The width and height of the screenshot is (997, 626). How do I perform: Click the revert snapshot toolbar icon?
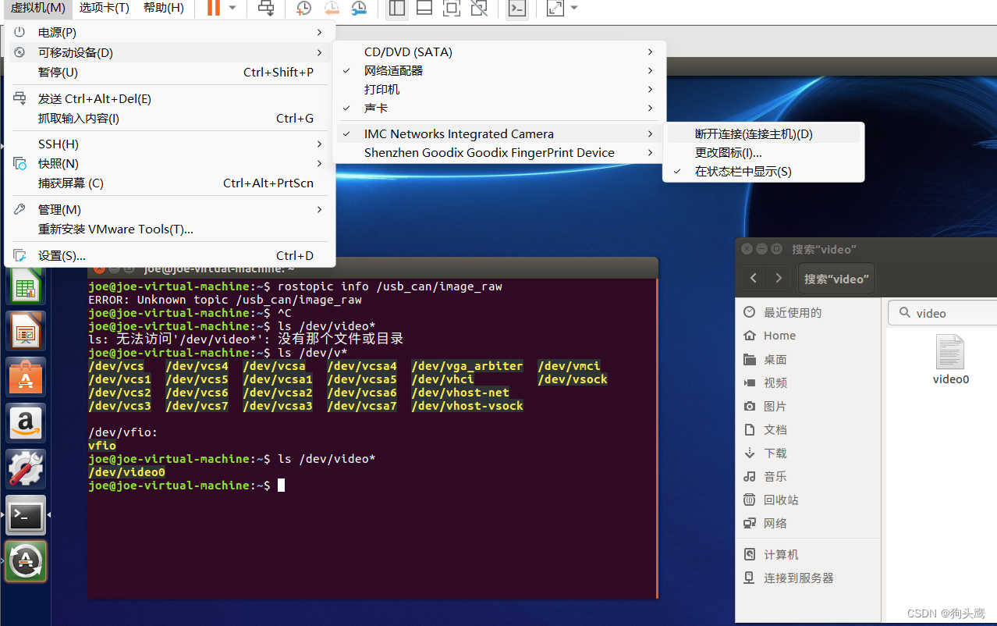tap(332, 8)
